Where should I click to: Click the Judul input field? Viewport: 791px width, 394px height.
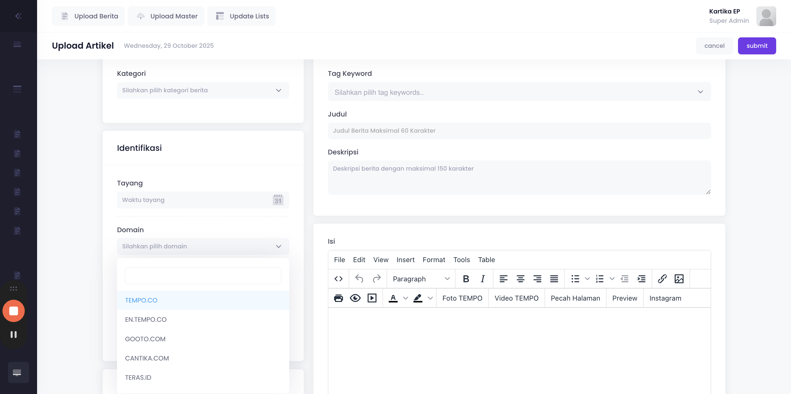(x=519, y=131)
